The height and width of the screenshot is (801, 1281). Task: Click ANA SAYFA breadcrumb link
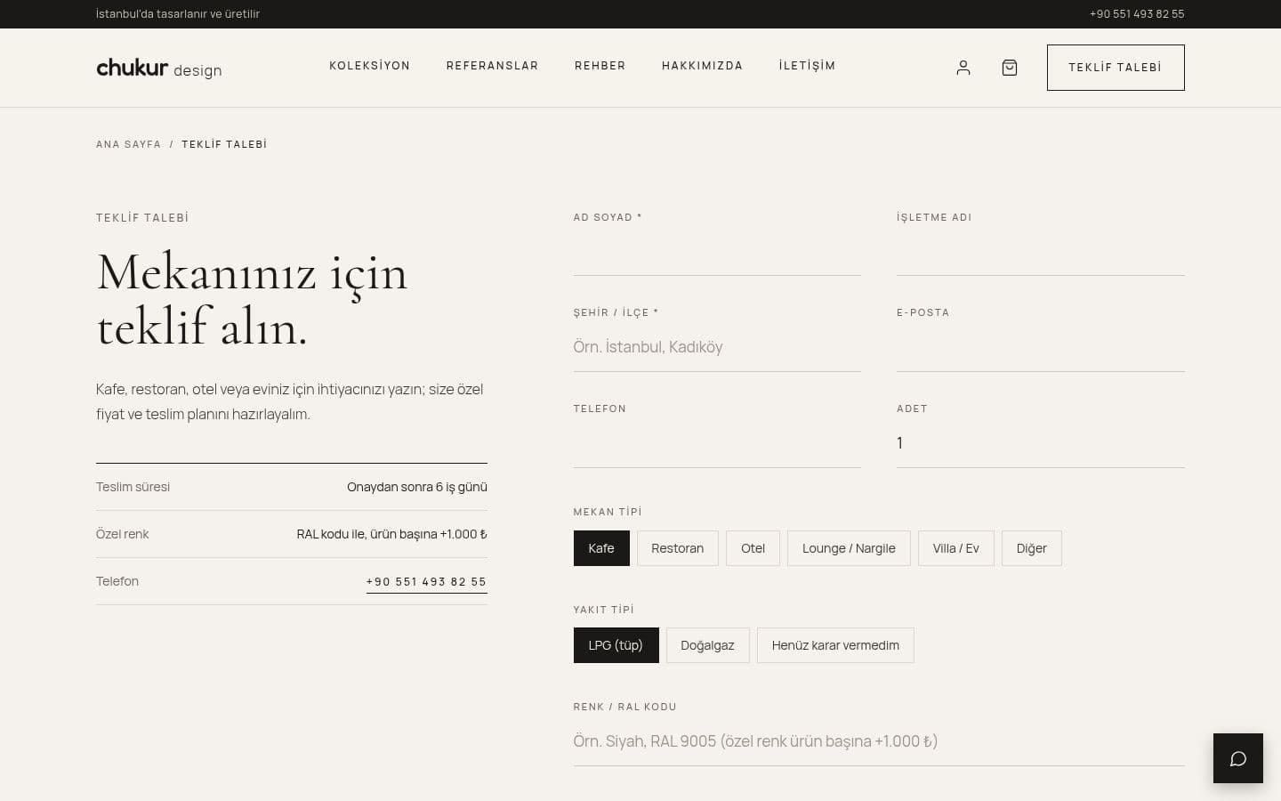point(129,144)
